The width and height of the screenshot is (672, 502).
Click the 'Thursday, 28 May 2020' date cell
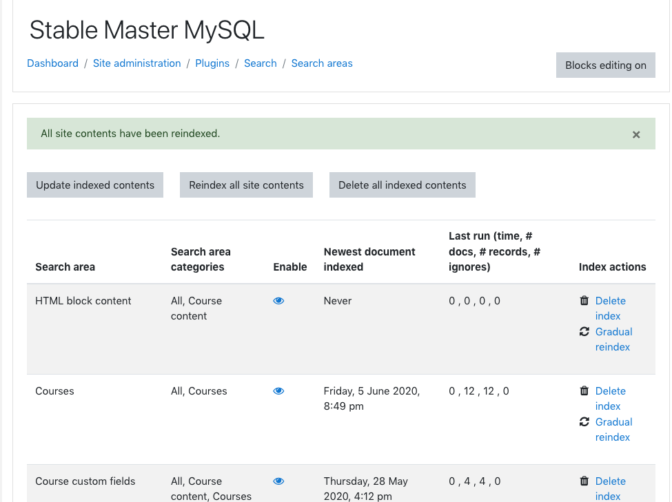point(365,489)
